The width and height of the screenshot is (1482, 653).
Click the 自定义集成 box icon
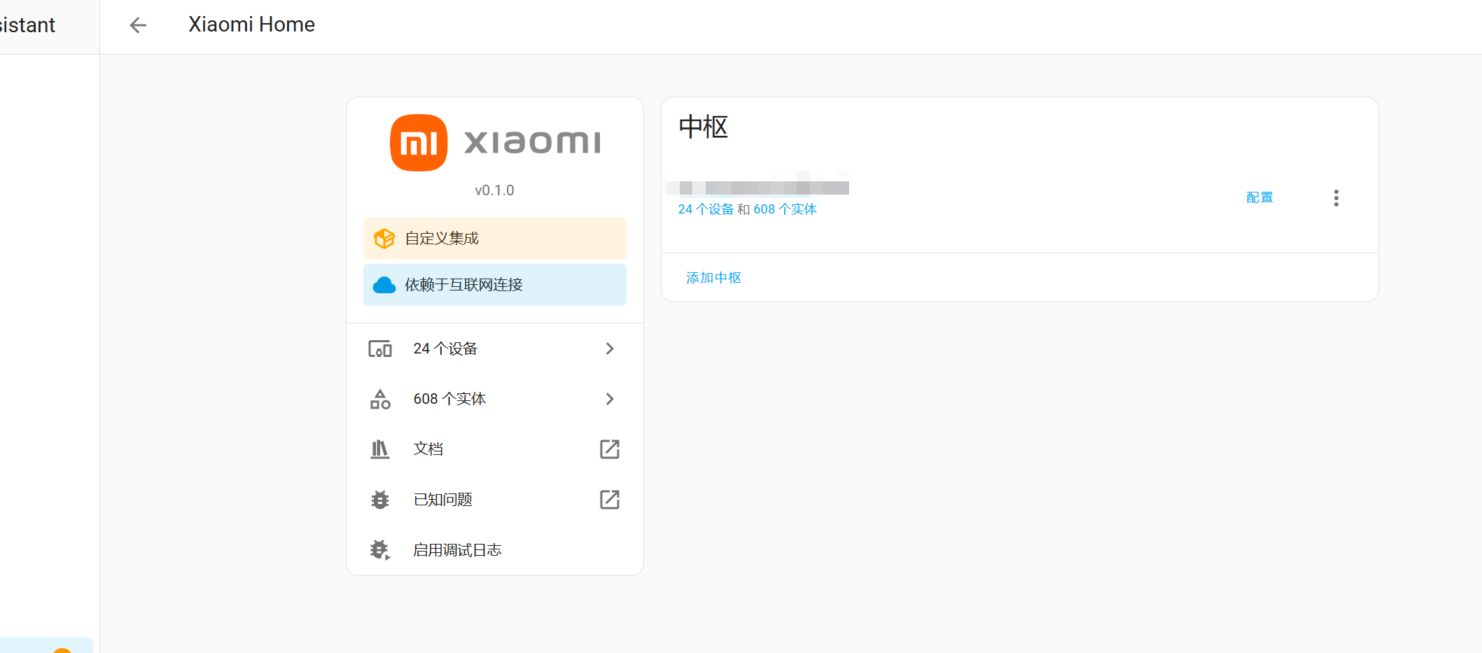click(384, 239)
